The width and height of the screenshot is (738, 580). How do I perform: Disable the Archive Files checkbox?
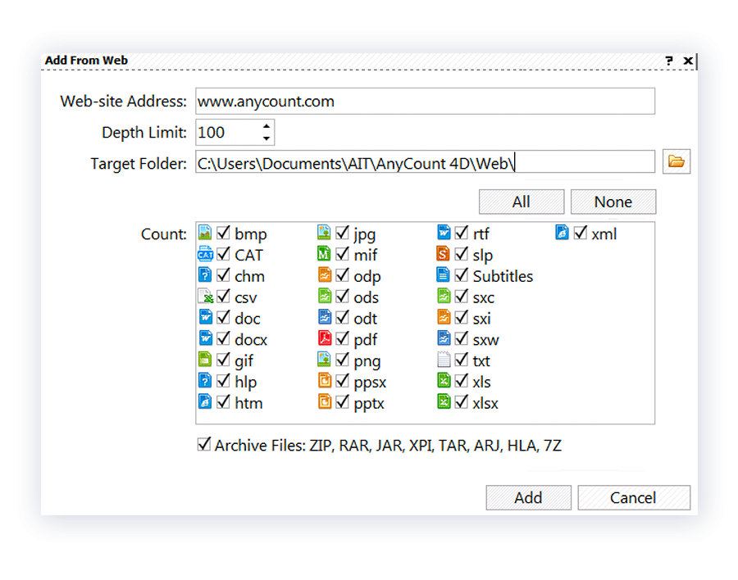tap(204, 445)
